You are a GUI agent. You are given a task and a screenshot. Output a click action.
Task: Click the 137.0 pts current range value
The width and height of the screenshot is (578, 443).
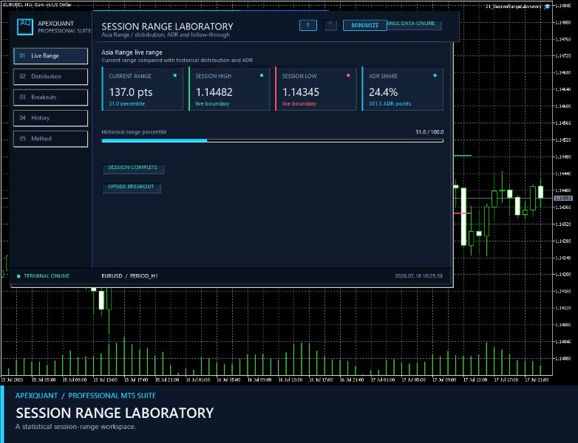pos(131,92)
